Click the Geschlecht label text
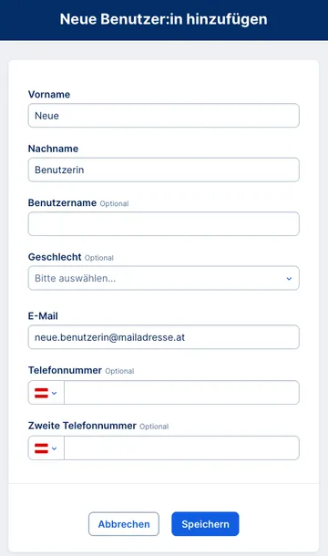The image size is (328, 556). [x=55, y=257]
